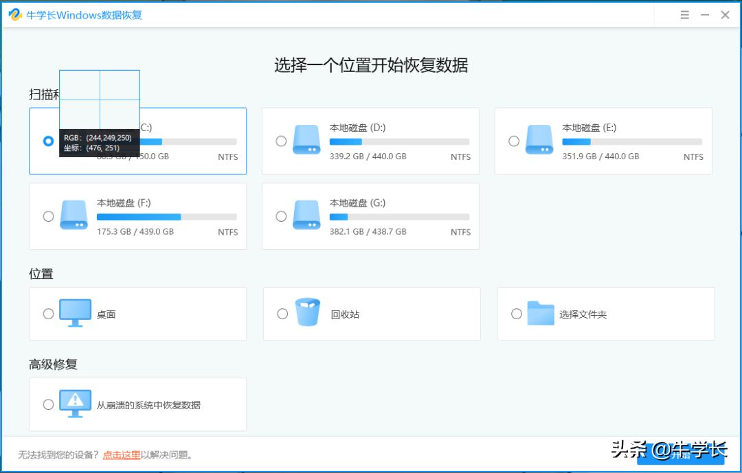Click the Local Disk (G:) drive icon
This screenshot has height=473, width=742.
pos(306,215)
